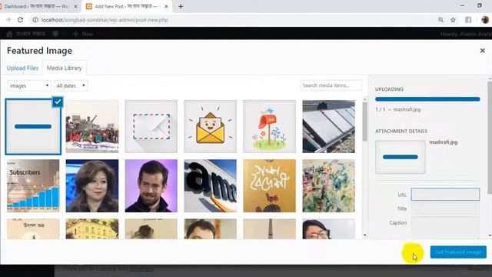Select the woman with glasses thumbnail
The width and height of the screenshot is (492, 277).
point(328,229)
